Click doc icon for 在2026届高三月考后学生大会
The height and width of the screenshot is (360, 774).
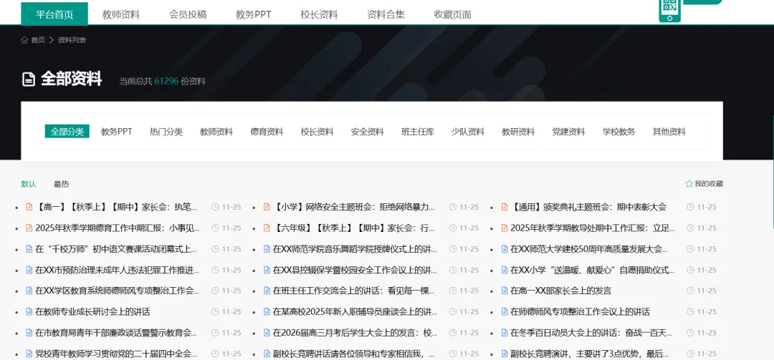click(267, 332)
